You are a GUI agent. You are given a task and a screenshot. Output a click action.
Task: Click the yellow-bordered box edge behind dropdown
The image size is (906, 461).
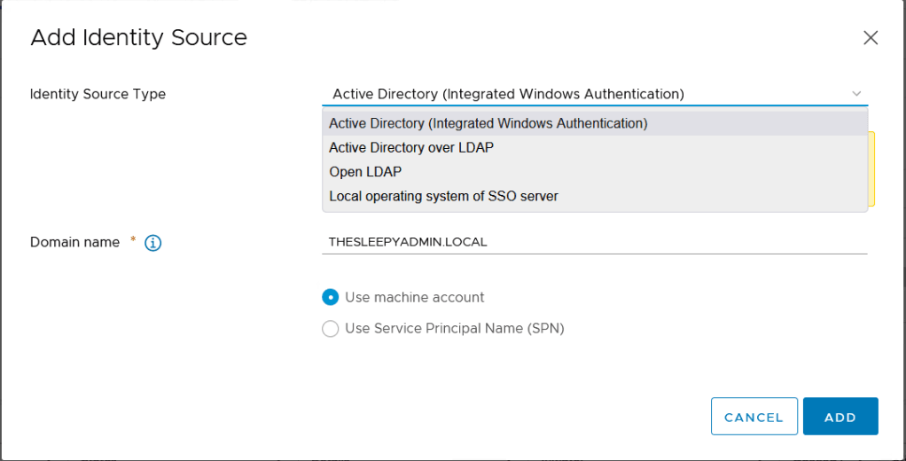(x=872, y=168)
